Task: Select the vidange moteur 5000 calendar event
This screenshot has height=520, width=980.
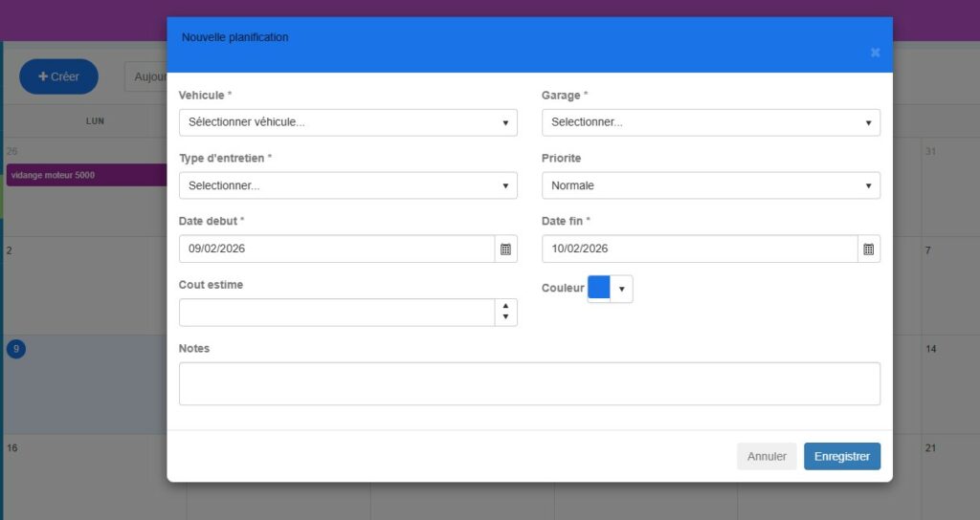Action: click(86, 175)
